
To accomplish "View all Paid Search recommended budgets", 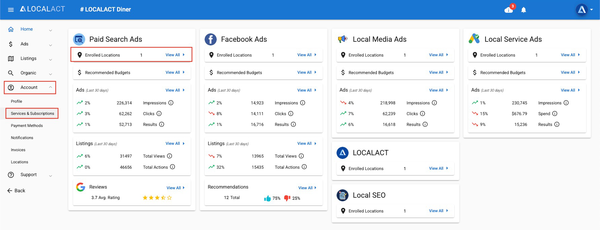I will pos(175,72).
